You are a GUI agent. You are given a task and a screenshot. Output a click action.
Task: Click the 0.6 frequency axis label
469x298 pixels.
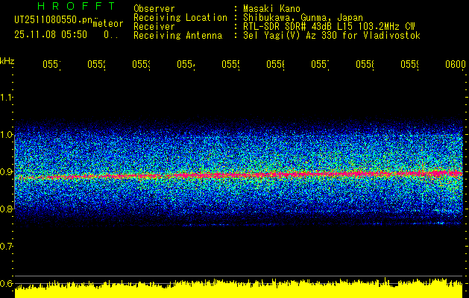click(7, 283)
